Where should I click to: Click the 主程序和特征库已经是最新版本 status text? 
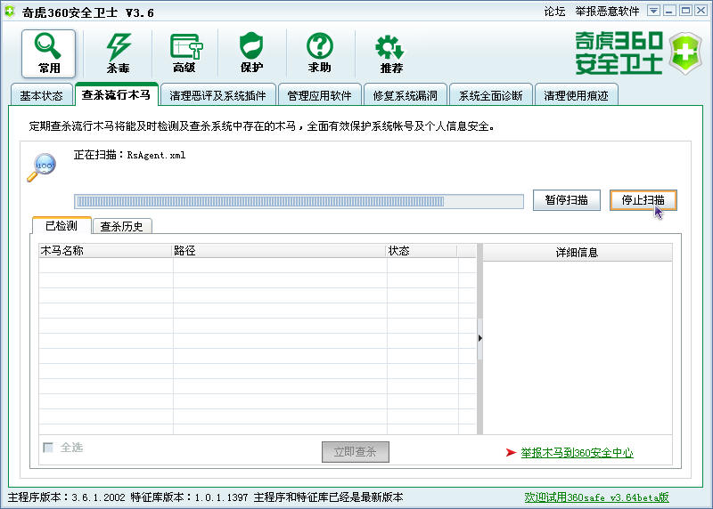tap(328, 497)
